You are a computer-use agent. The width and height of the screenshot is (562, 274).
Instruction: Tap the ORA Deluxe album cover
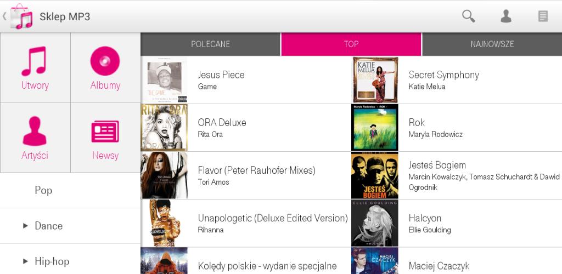164,128
